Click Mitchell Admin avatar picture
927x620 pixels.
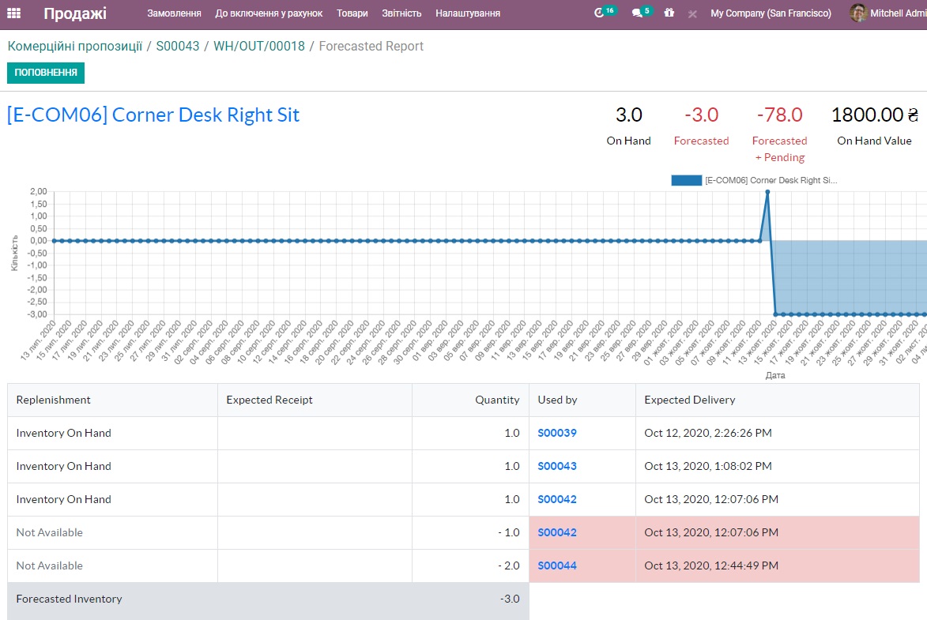[857, 13]
